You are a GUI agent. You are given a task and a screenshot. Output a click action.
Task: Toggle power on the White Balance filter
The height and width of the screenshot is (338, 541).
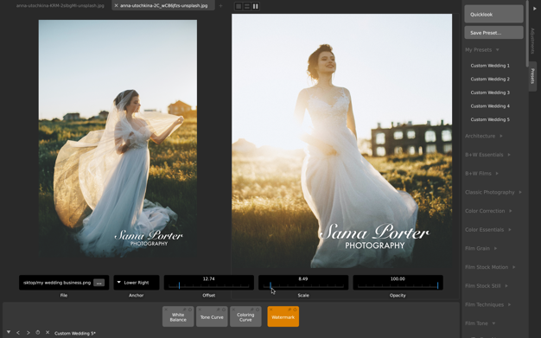coord(190,309)
